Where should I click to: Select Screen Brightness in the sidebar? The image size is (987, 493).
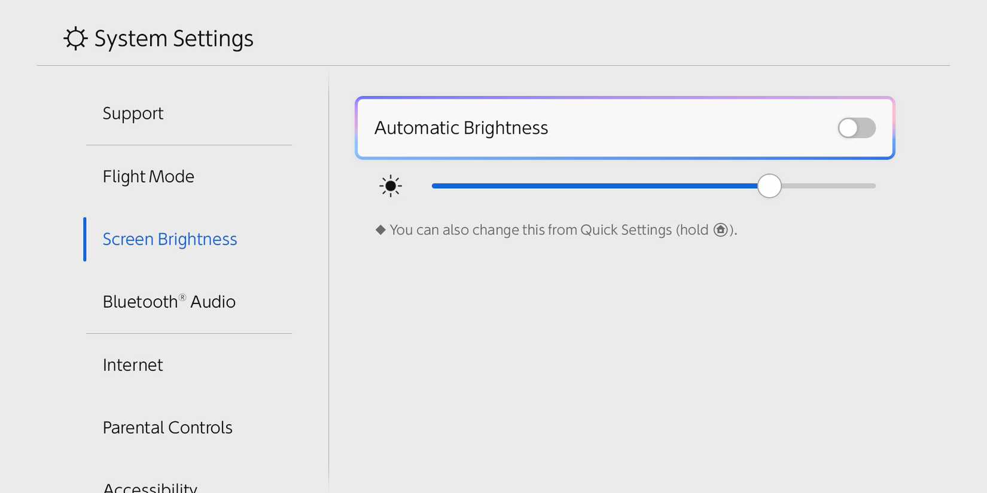(x=169, y=239)
